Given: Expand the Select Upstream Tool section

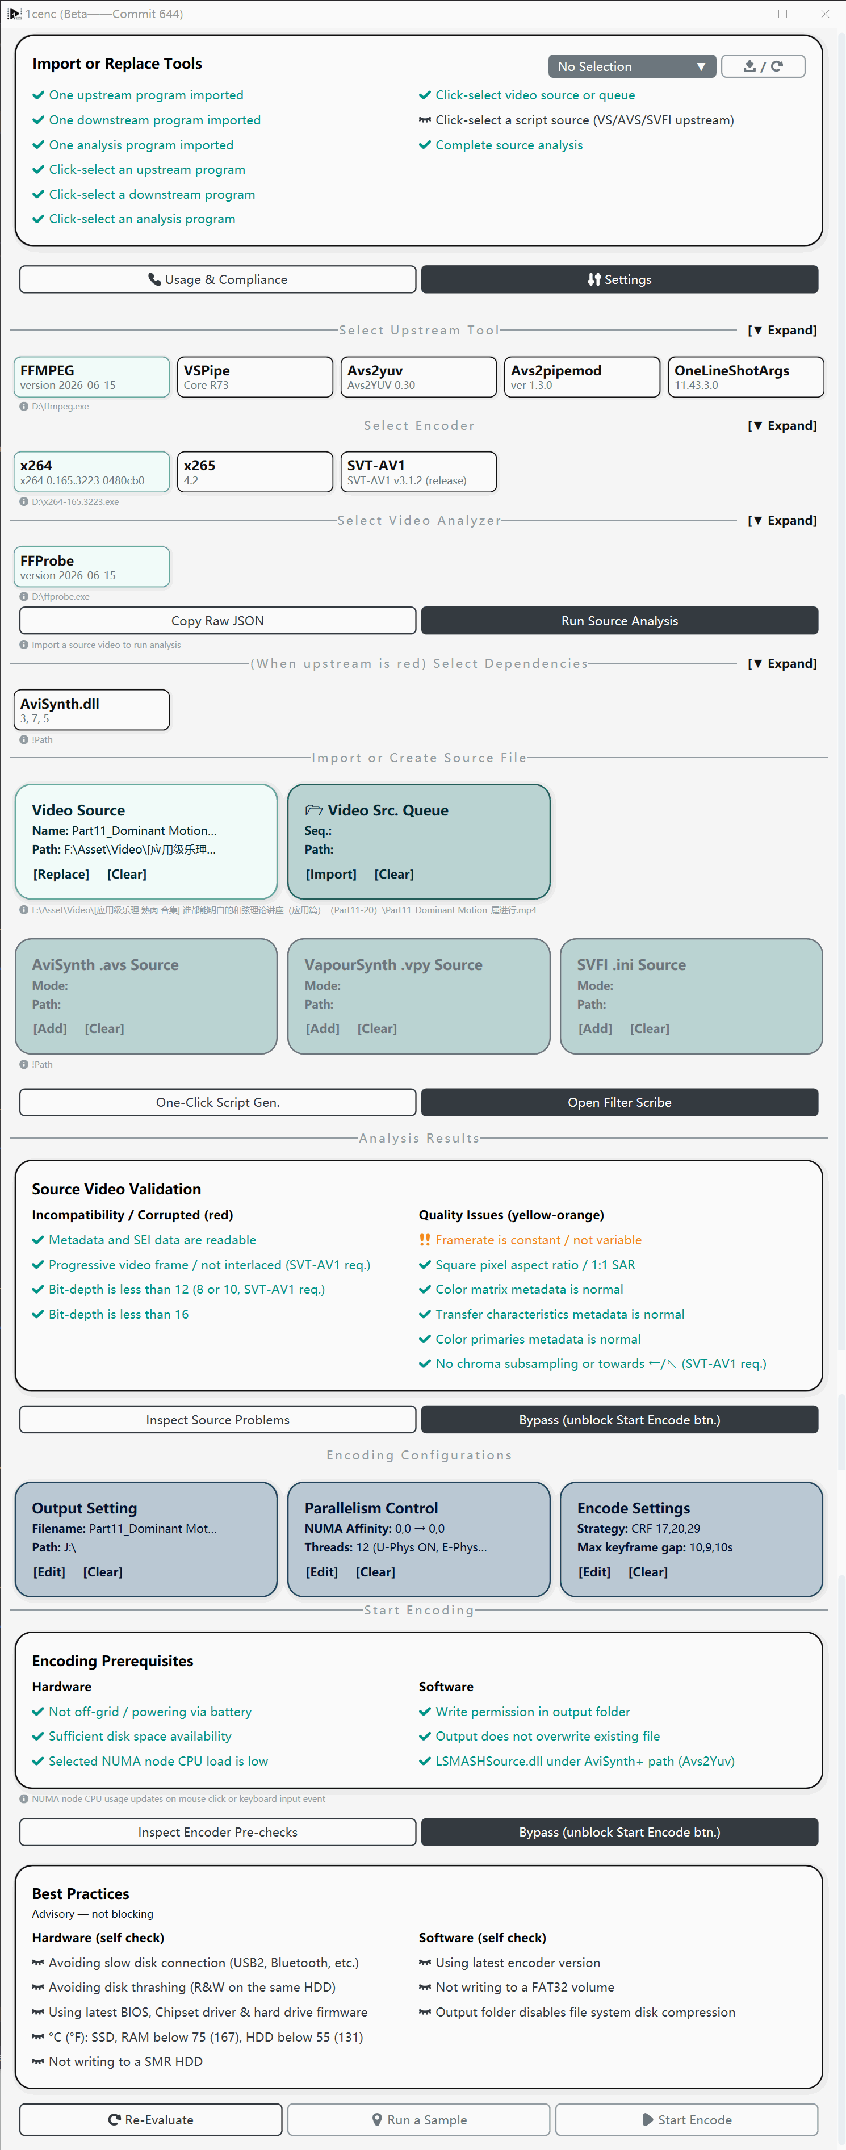Looking at the screenshot, I should pos(782,331).
